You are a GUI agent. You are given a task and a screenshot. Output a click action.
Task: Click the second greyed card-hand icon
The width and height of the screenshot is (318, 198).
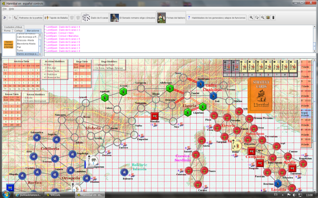pyautogui.click(x=78, y=18)
